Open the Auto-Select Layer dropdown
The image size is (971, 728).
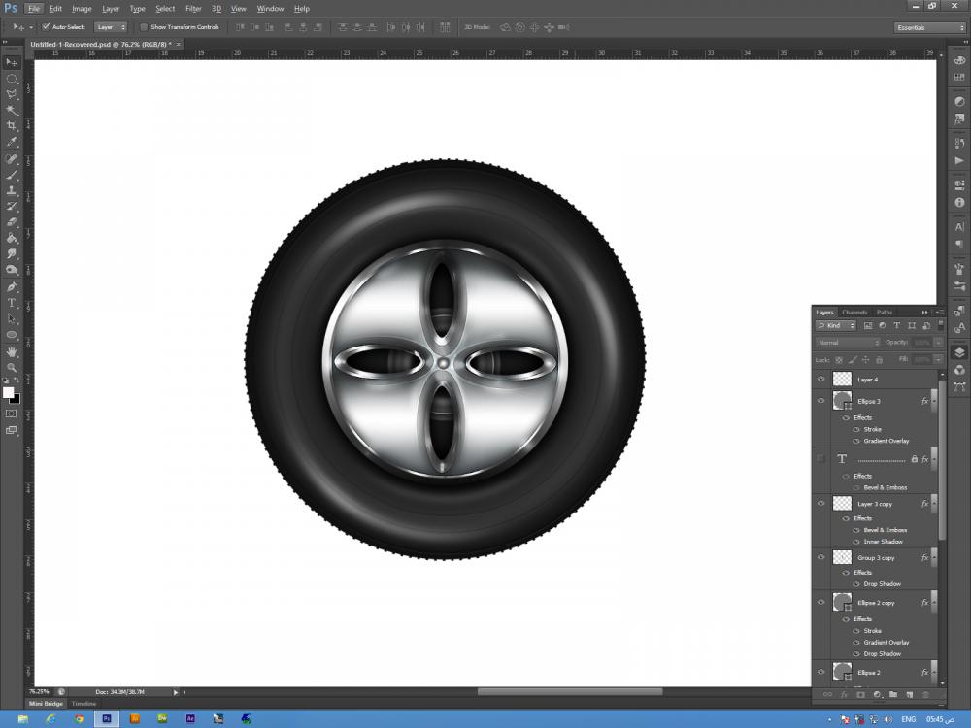[111, 27]
